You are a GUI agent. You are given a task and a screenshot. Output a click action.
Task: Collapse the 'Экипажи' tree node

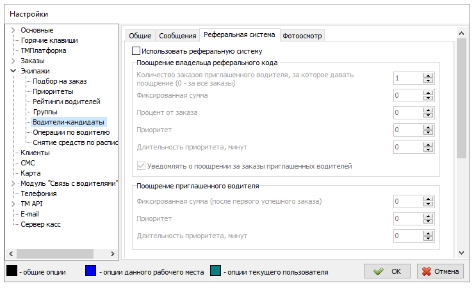tap(13, 71)
